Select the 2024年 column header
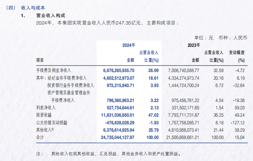The height and width of the screenshot is (161, 253). click(x=129, y=45)
